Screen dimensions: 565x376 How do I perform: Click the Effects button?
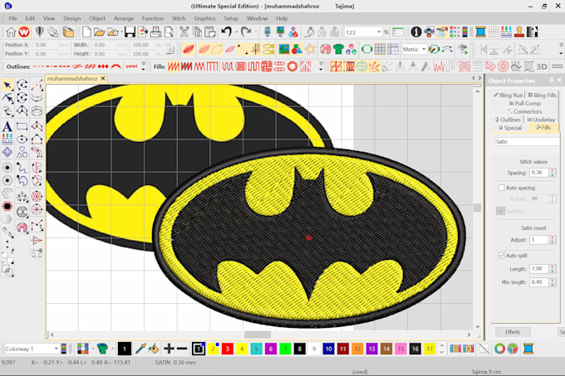[513, 332]
